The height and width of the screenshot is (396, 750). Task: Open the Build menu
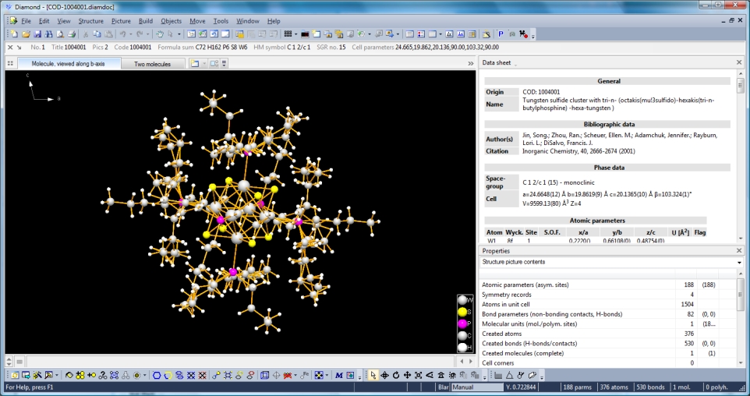pyautogui.click(x=146, y=21)
